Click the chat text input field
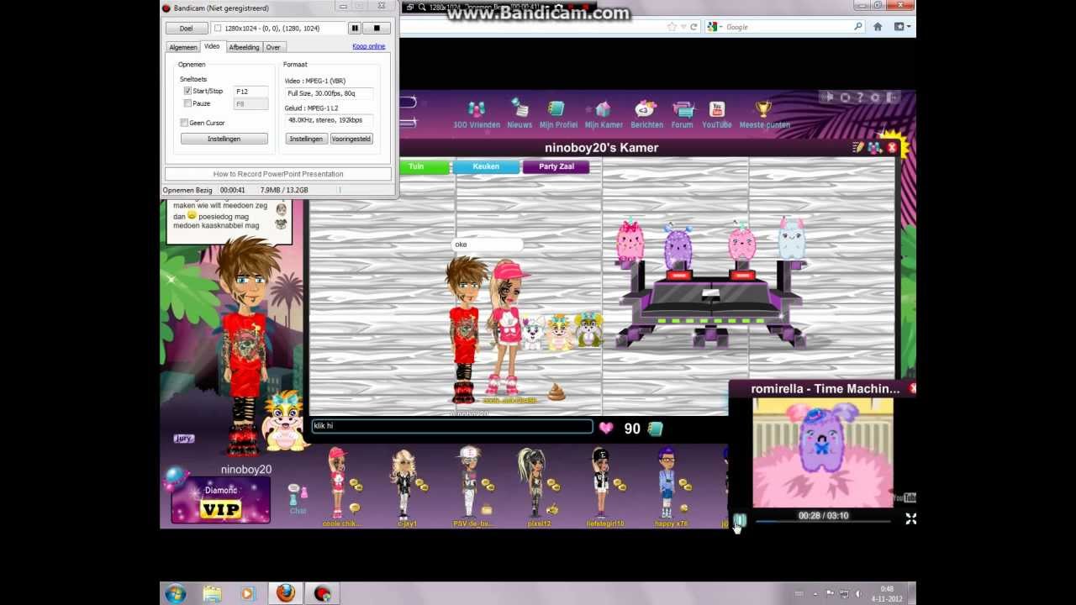 coord(451,426)
